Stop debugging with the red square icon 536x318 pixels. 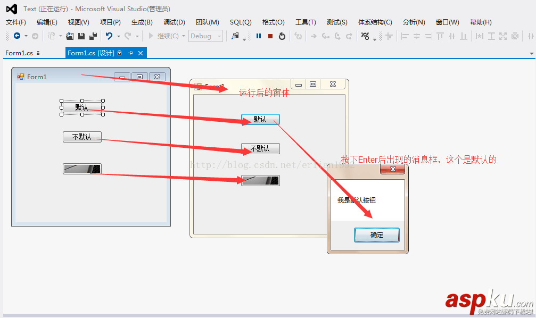(270, 36)
